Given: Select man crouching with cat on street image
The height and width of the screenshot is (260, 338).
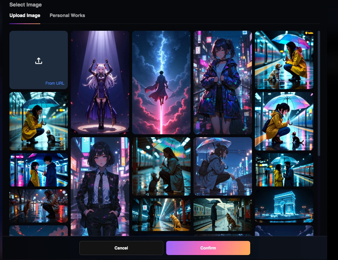Looking at the screenshot, I should 38,206.
